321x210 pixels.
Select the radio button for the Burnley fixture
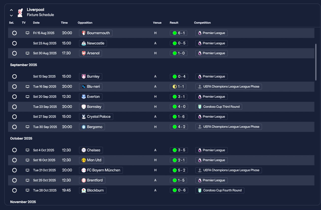click(15, 77)
